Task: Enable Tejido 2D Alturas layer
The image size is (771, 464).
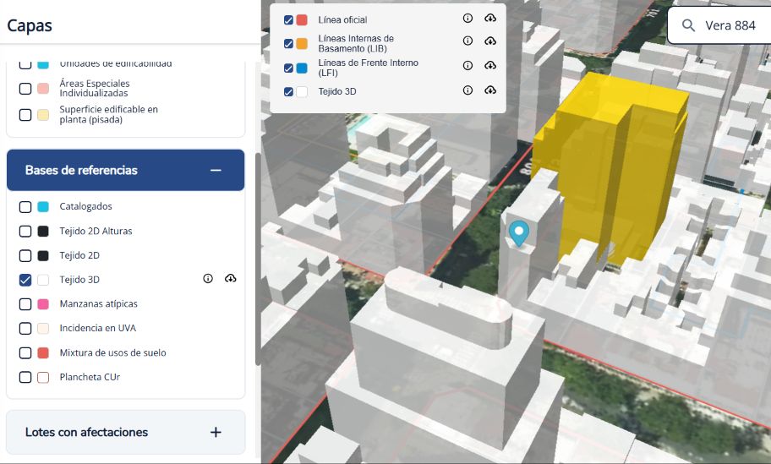Action: [x=25, y=231]
